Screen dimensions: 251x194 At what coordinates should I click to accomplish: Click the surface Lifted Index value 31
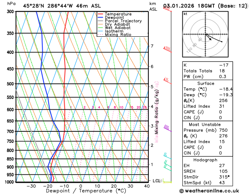click(x=222, y=106)
